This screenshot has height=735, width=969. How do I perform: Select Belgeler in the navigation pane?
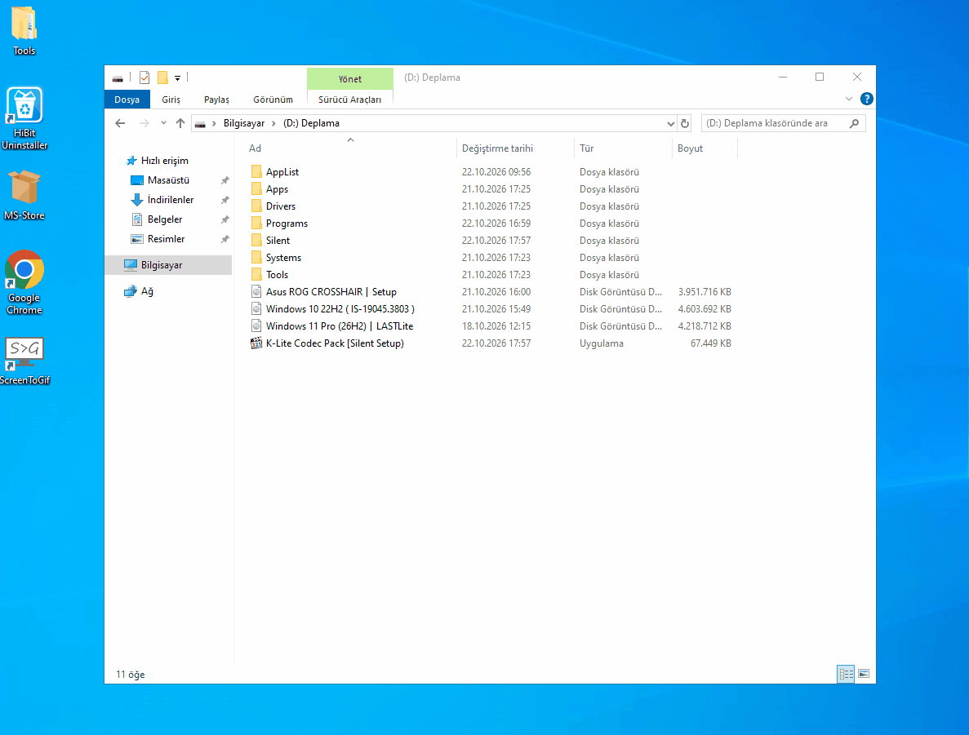(x=164, y=220)
